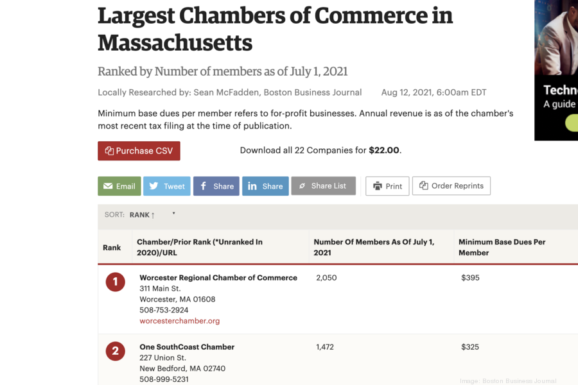Click the rank 1 red badge
Screen dimensions: 578x385
click(x=115, y=282)
